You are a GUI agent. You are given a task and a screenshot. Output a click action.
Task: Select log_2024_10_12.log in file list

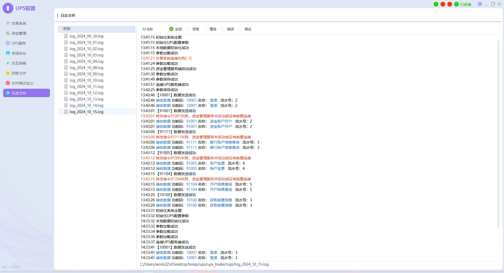[x=86, y=93]
